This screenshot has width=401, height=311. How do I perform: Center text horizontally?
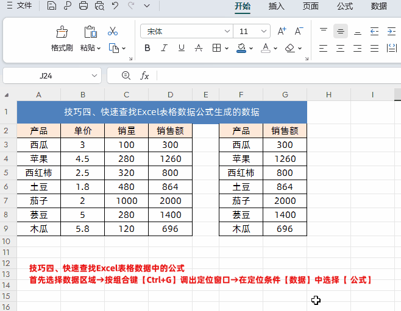341,48
